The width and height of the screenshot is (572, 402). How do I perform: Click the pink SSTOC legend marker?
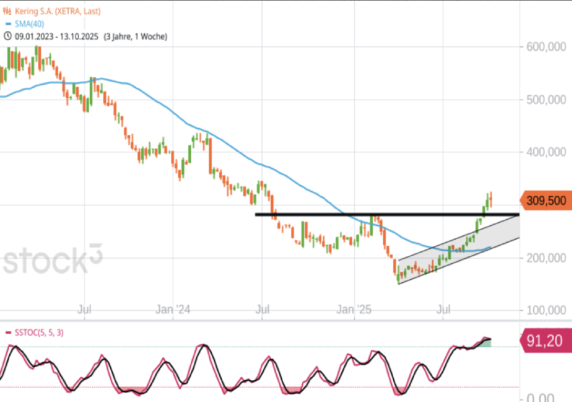[x=8, y=333]
